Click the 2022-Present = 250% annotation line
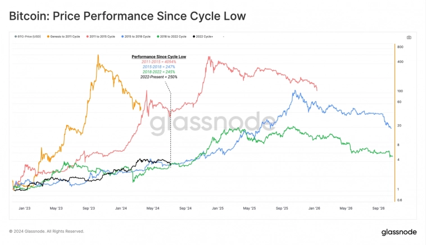 [x=158, y=77]
